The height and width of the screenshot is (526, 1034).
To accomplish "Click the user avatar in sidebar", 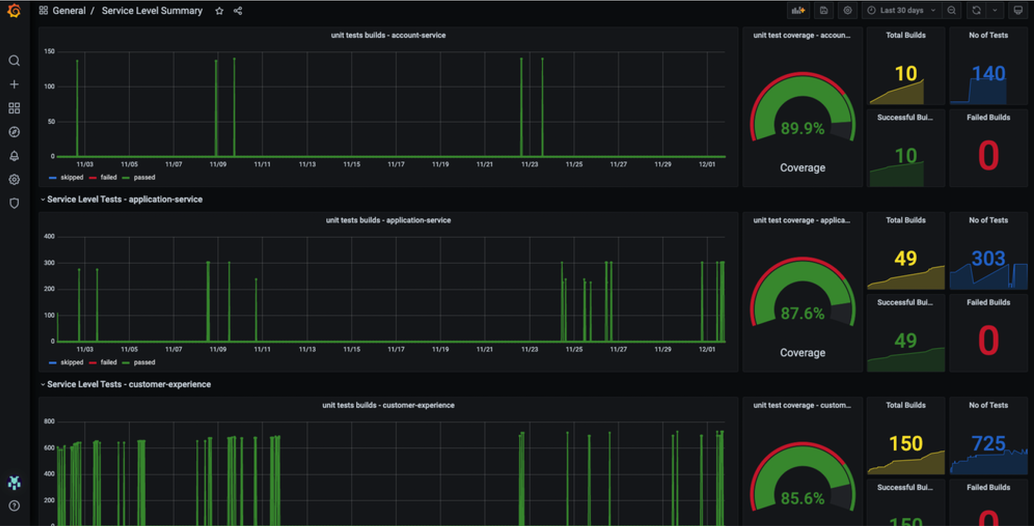I will (x=14, y=482).
